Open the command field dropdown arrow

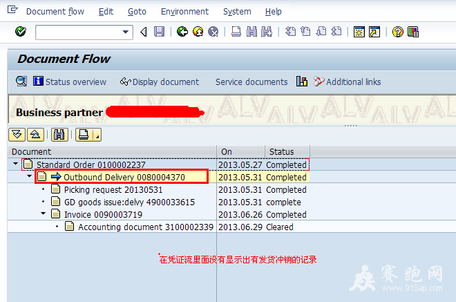pyautogui.click(x=126, y=32)
